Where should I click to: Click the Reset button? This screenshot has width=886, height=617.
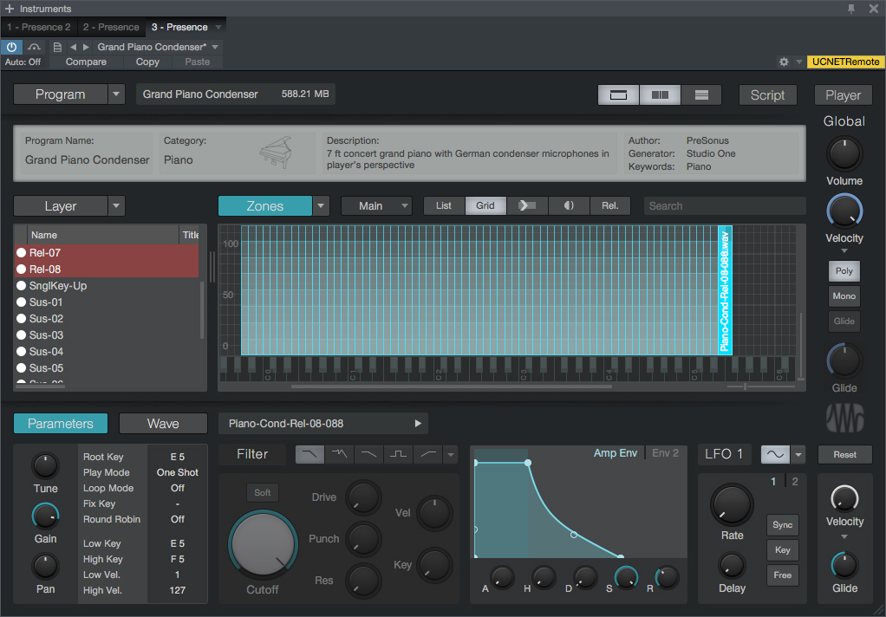[x=844, y=454]
